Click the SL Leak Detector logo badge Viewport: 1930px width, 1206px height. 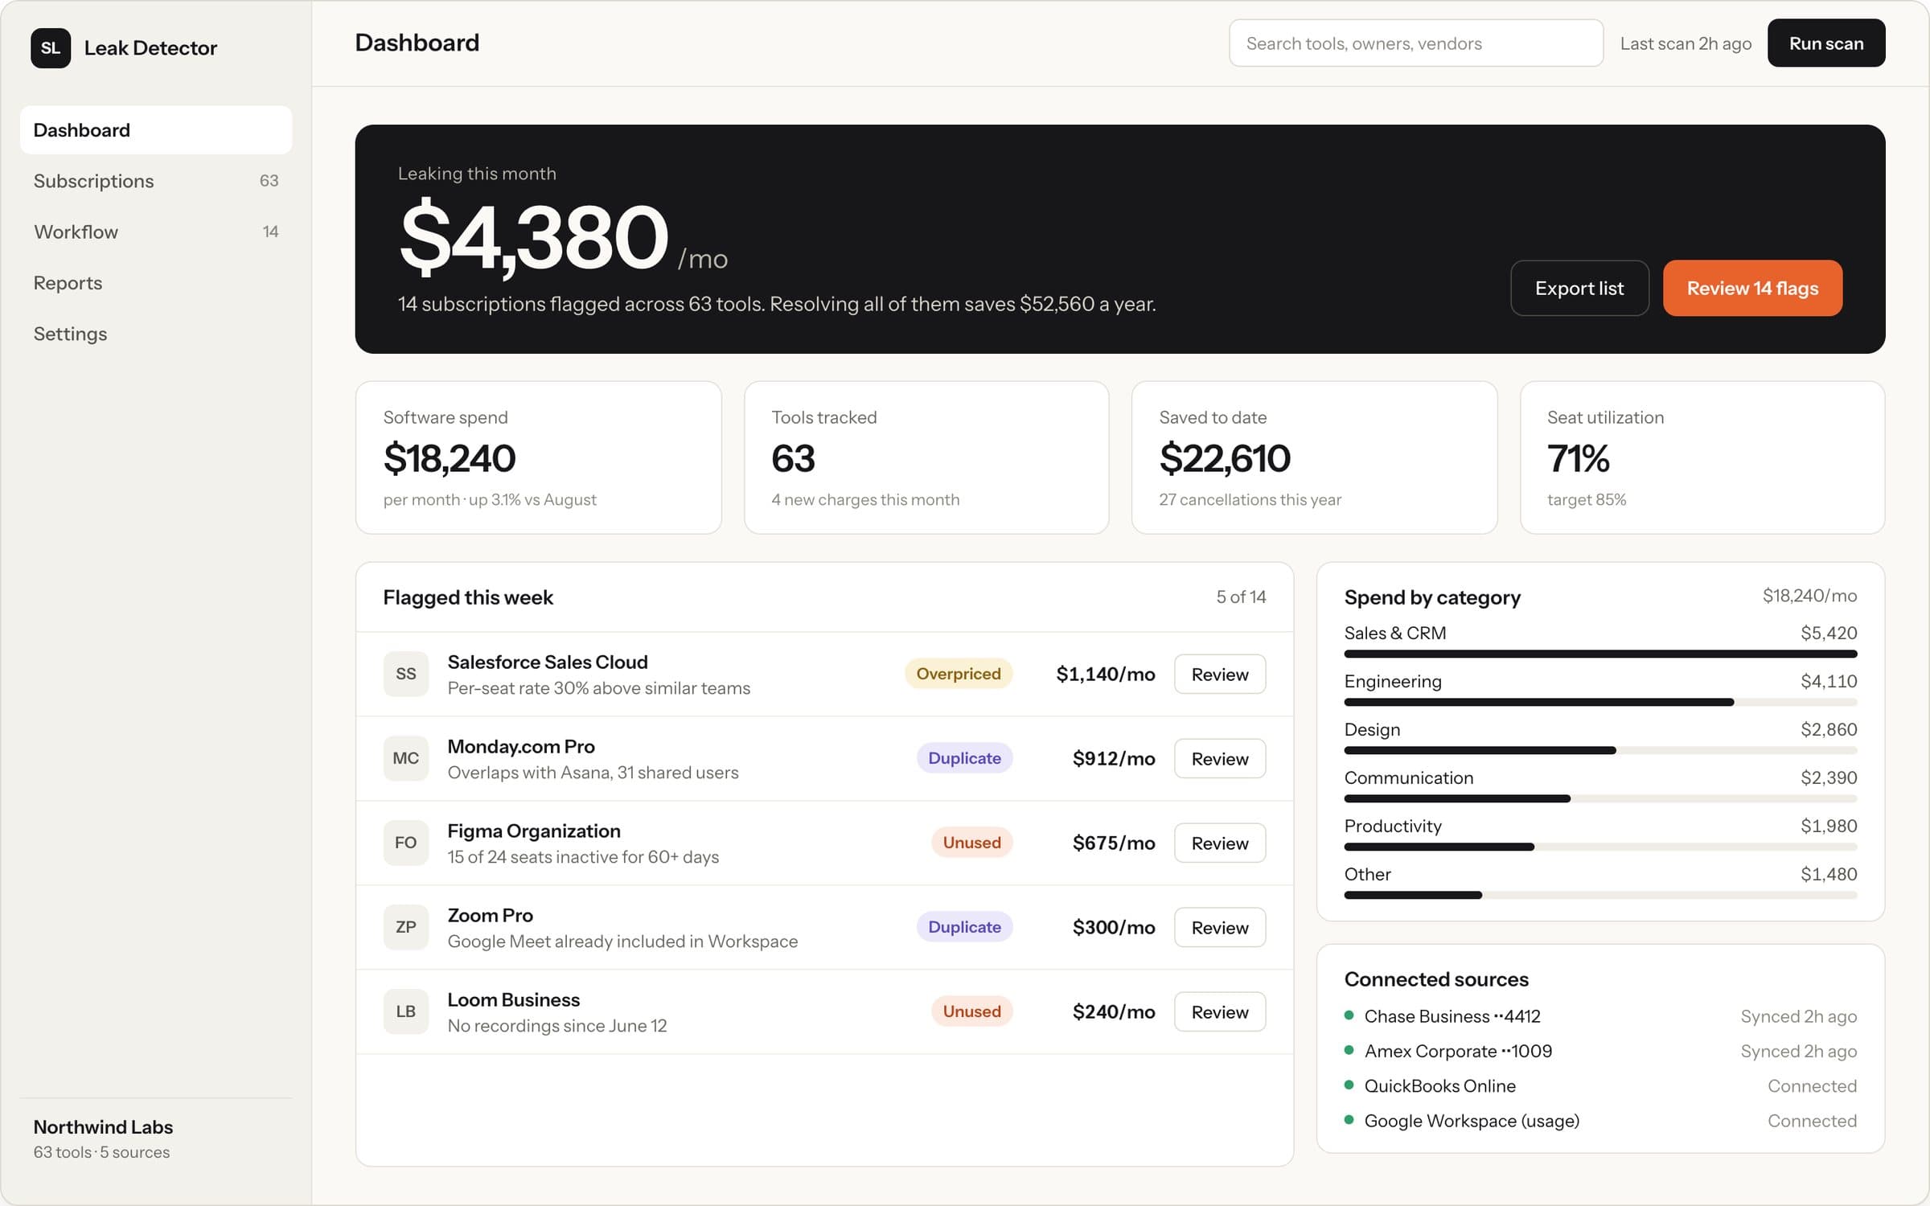(x=51, y=48)
